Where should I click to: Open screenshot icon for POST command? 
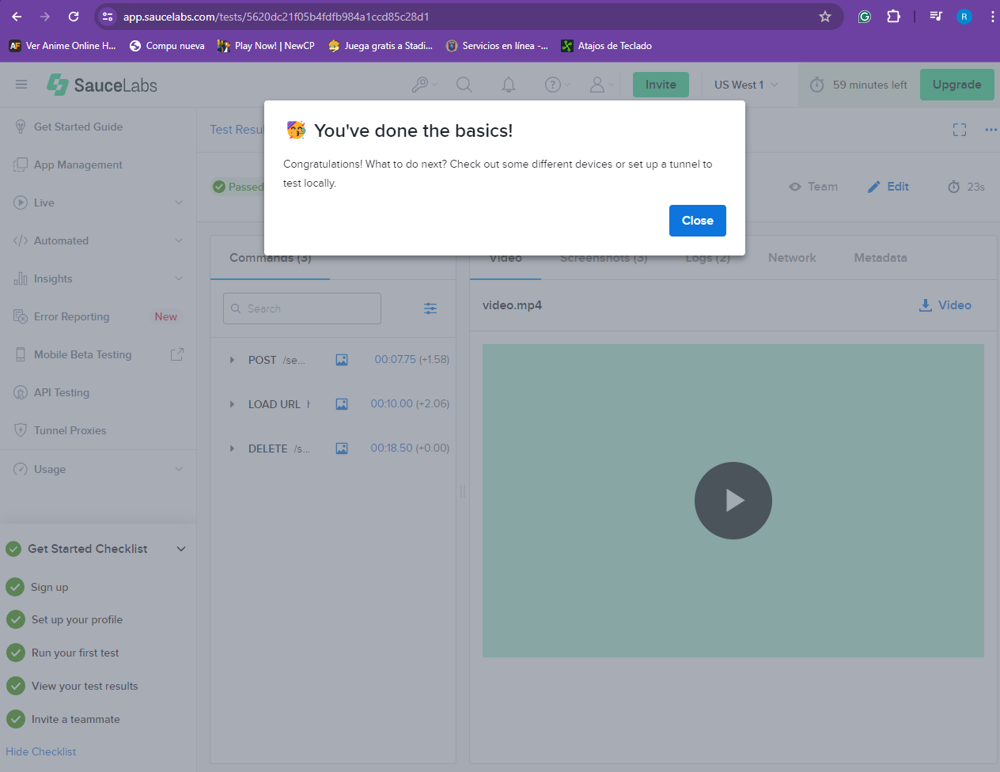pyautogui.click(x=342, y=360)
